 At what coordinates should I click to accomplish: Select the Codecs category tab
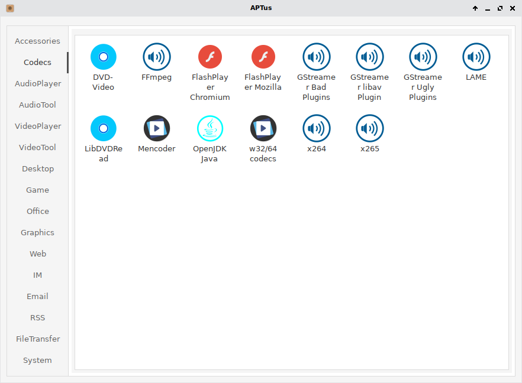coord(38,62)
